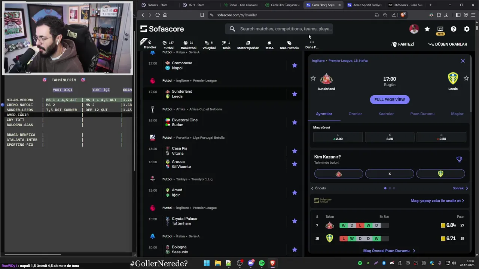
Task: Click the Sofascore search field
Action: coord(279,29)
